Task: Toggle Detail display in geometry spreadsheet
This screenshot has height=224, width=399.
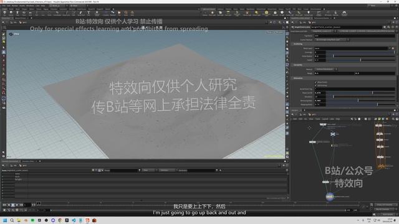Action: tap(102, 170)
